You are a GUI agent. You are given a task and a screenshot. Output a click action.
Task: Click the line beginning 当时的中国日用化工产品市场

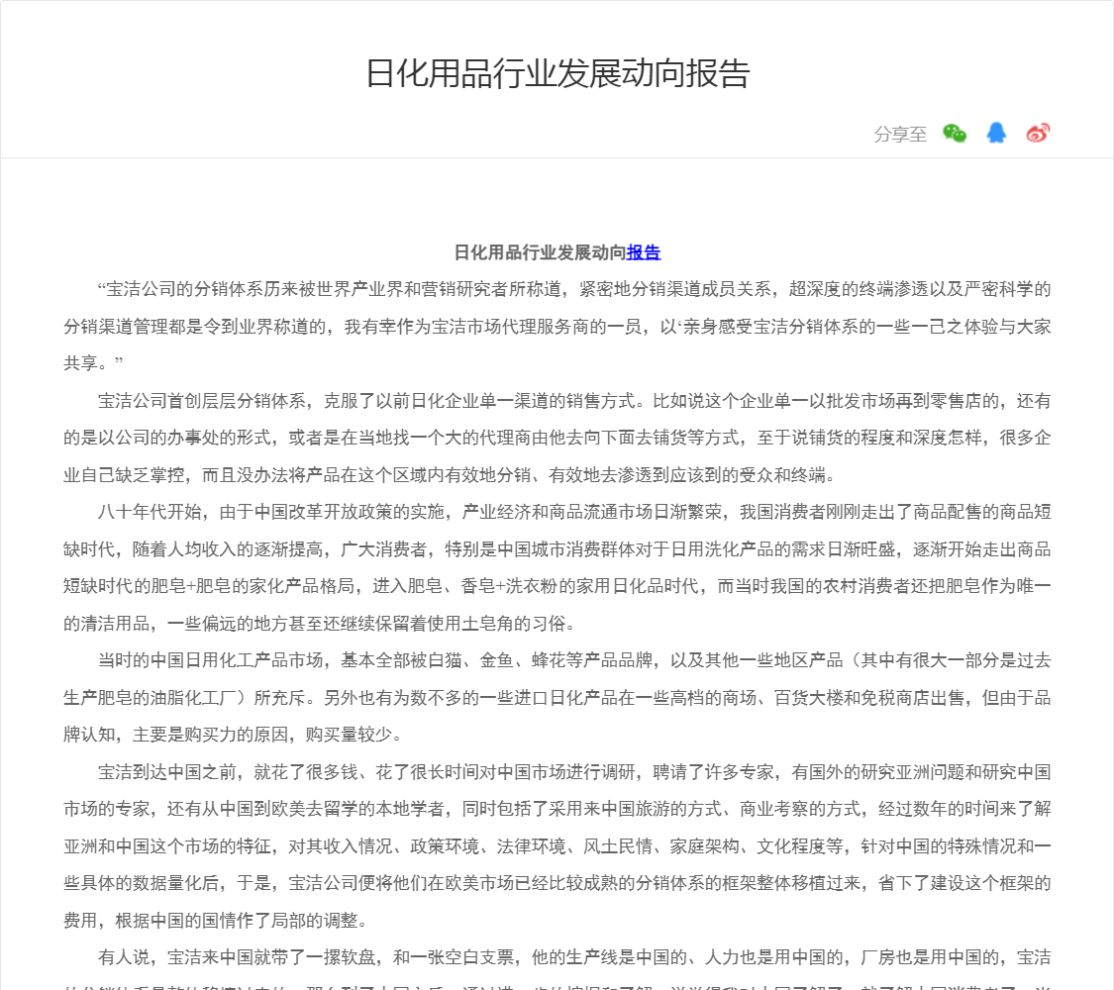(x=574, y=660)
